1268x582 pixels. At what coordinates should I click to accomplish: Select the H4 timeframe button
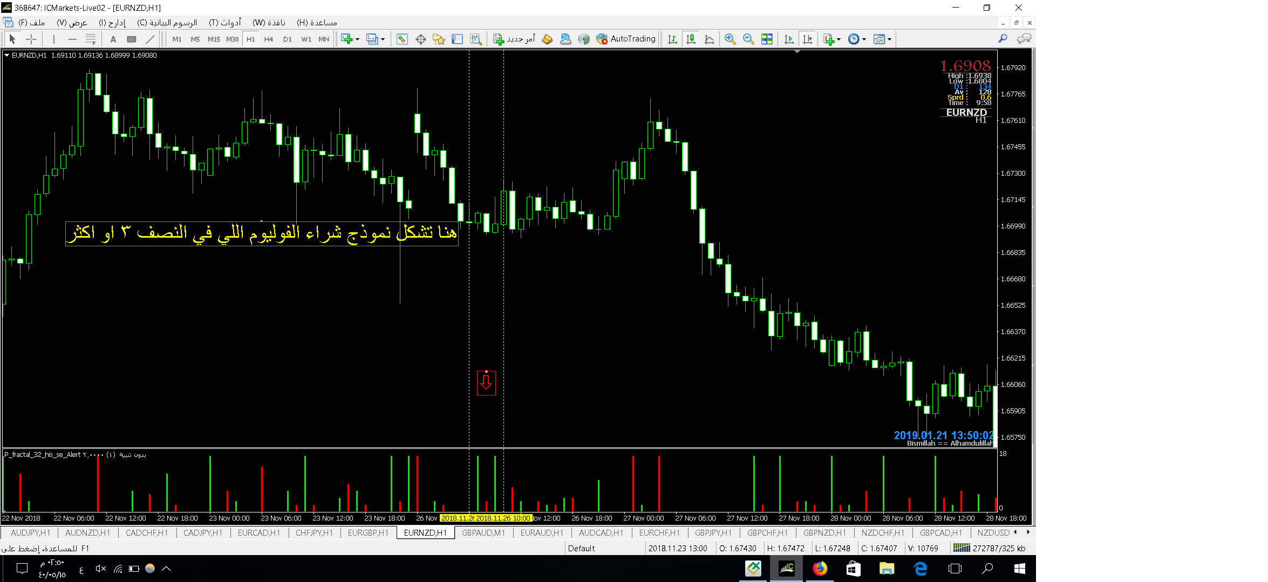coord(269,39)
